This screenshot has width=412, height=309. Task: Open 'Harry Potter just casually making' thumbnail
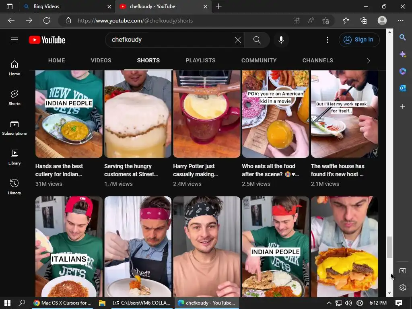point(206,114)
